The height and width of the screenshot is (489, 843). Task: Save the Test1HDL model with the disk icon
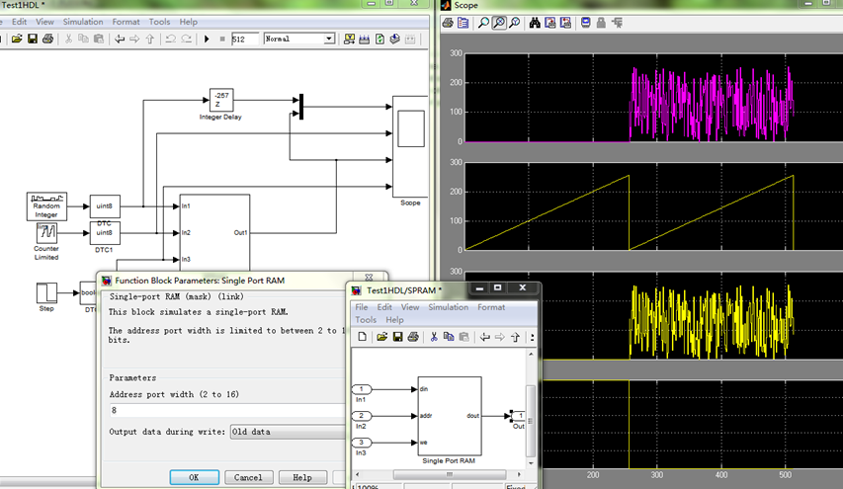pyautogui.click(x=33, y=39)
